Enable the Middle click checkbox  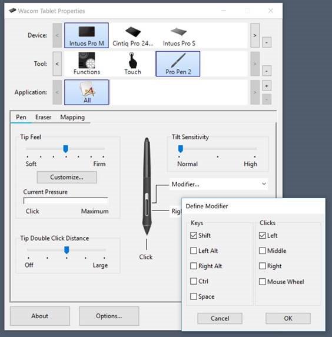click(263, 251)
